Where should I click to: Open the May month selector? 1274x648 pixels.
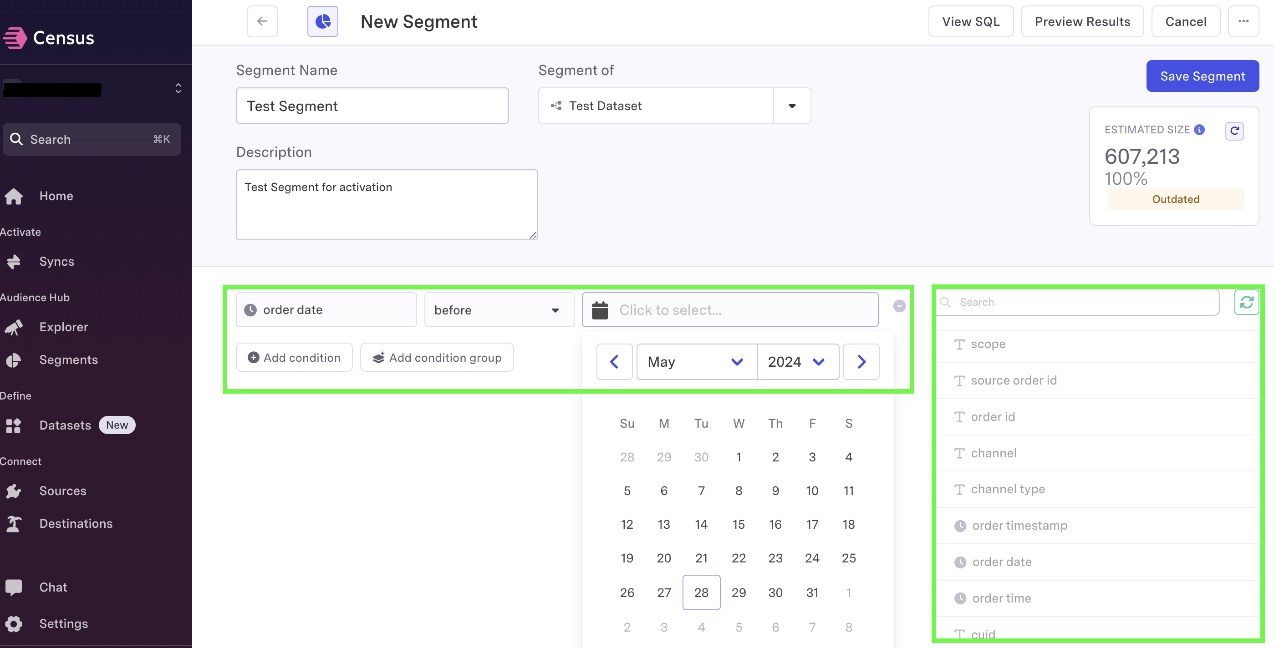coord(696,362)
